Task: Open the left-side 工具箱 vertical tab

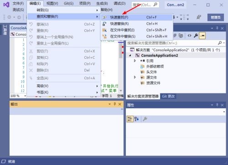Action: point(5,30)
